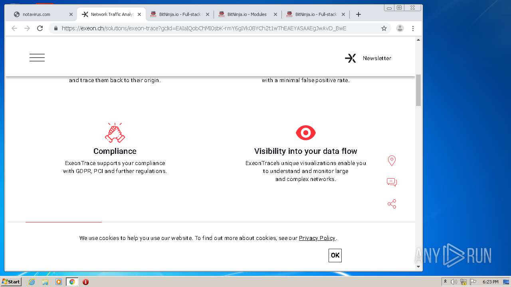Open the Chrome three-dot menu

[x=413, y=28]
